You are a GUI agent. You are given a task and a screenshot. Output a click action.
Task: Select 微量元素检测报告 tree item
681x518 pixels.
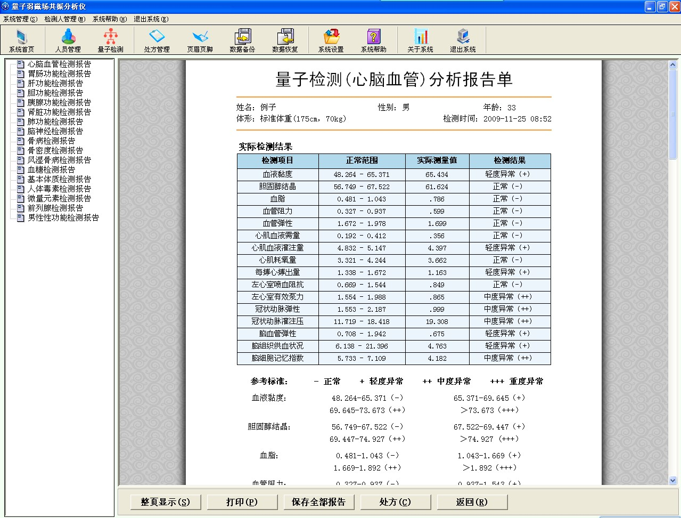click(x=59, y=198)
